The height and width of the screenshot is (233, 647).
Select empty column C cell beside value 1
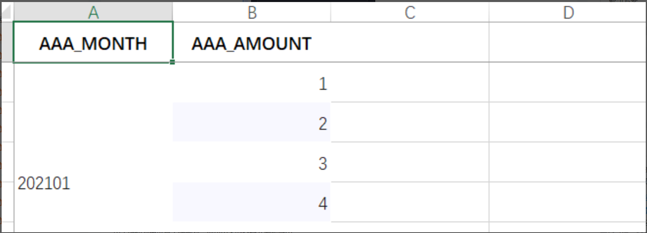pyautogui.click(x=410, y=83)
